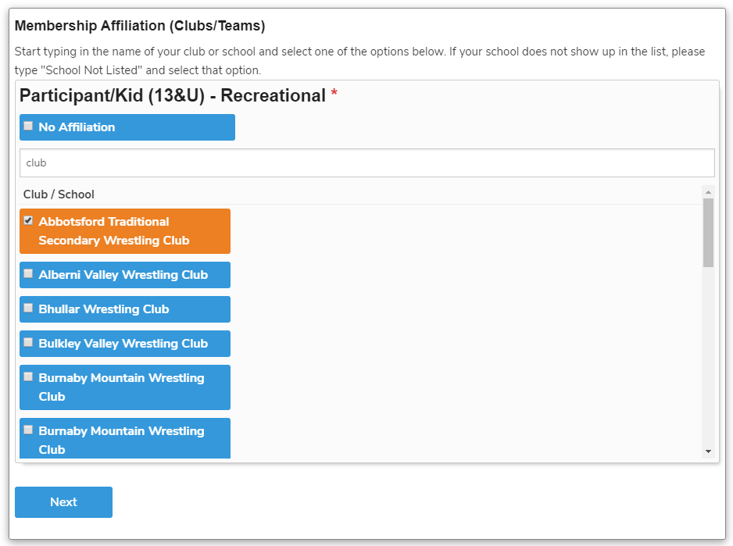733x546 pixels.
Task: Click the empty scrollbar track below the thumb
Action: click(x=708, y=359)
